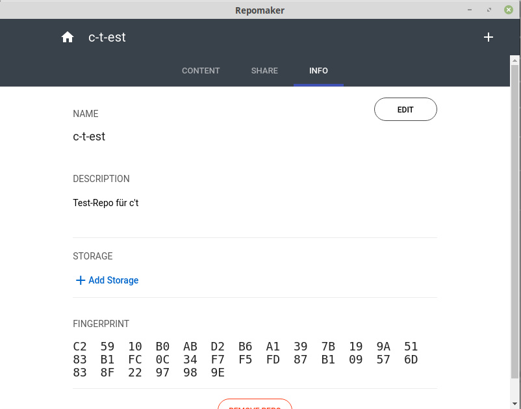521x409 pixels.
Task: Click the vertical scrollbar thumb
Action: [515, 221]
